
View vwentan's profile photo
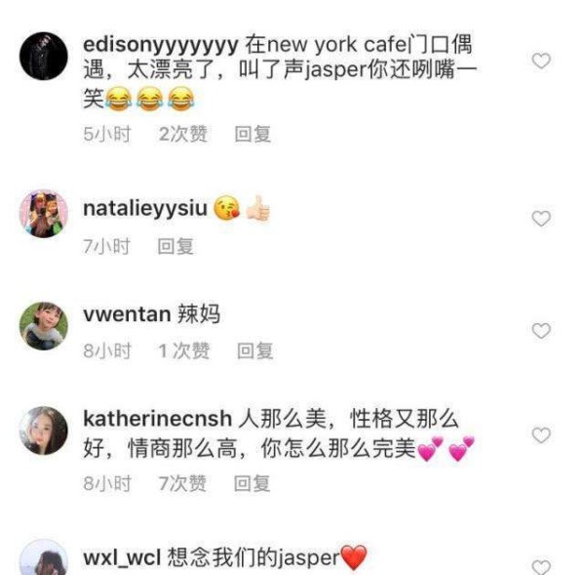(44, 326)
